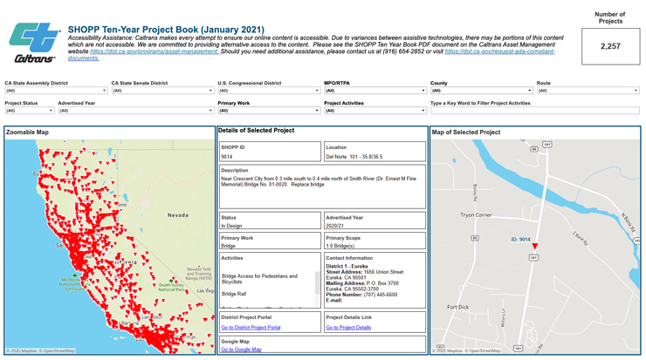
Task: Open the request-ada-compliant-documents link
Action: [499, 51]
